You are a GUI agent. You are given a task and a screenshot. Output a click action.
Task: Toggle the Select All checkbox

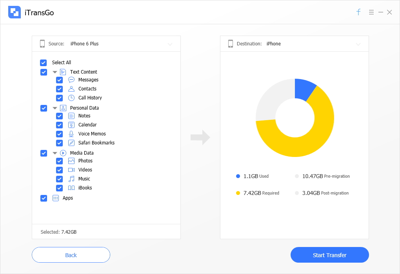(x=44, y=63)
